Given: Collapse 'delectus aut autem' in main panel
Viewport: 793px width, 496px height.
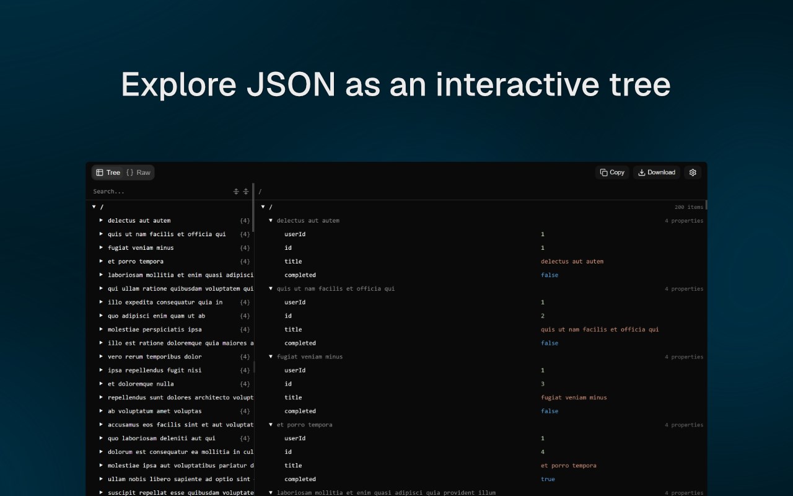Looking at the screenshot, I should (271, 221).
